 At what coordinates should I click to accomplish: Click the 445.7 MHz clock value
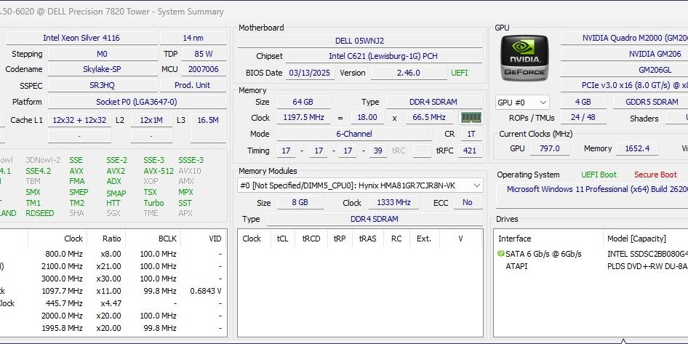(x=63, y=303)
